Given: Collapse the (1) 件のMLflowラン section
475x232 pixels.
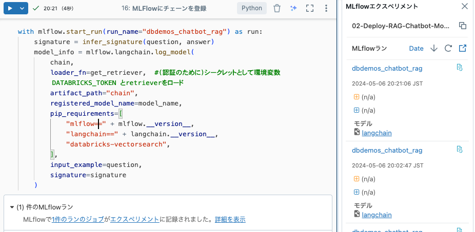Looking at the screenshot, I should (12, 207).
